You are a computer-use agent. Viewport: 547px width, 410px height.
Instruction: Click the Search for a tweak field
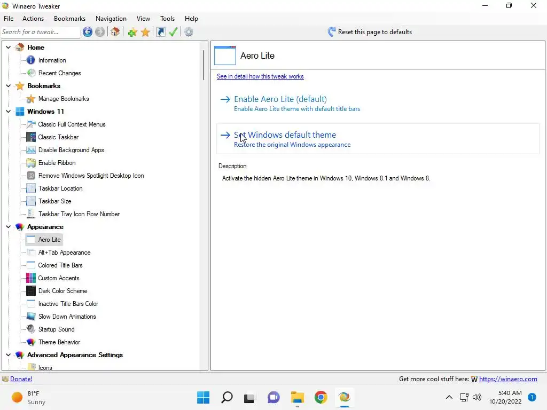pyautogui.click(x=41, y=32)
